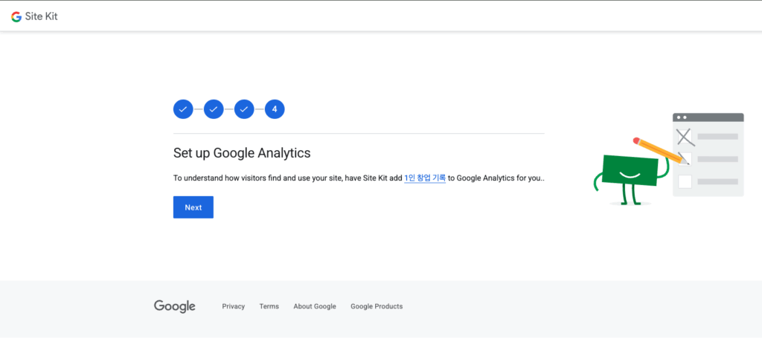Click the middle checkbox at the pencil tip
Viewport: 762px width, 356px height.
coord(685,158)
